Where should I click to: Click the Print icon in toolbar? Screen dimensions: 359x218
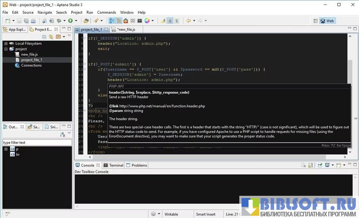pyautogui.click(x=33, y=21)
